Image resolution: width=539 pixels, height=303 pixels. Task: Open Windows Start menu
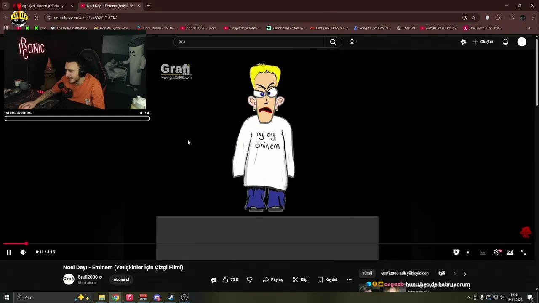(6, 298)
